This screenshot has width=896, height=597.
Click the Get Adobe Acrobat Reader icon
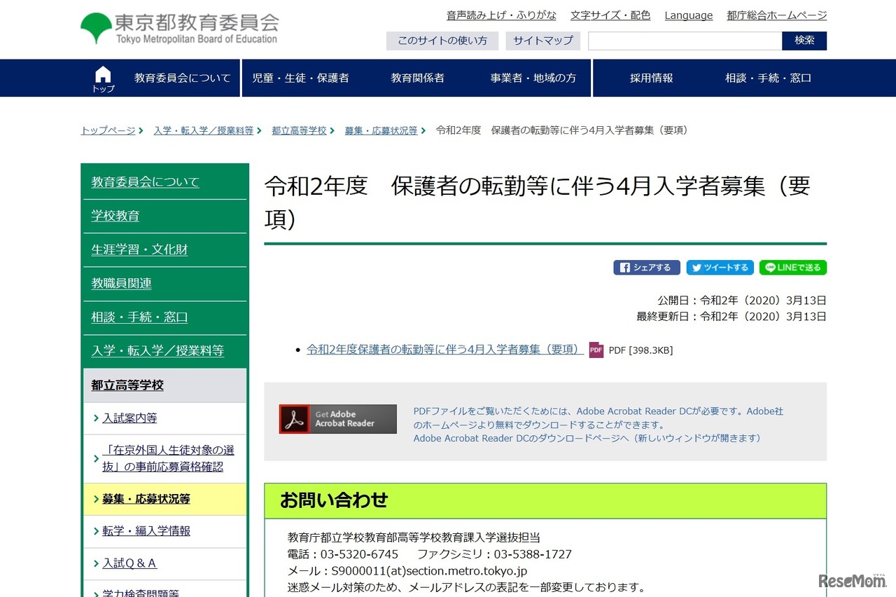tap(337, 418)
